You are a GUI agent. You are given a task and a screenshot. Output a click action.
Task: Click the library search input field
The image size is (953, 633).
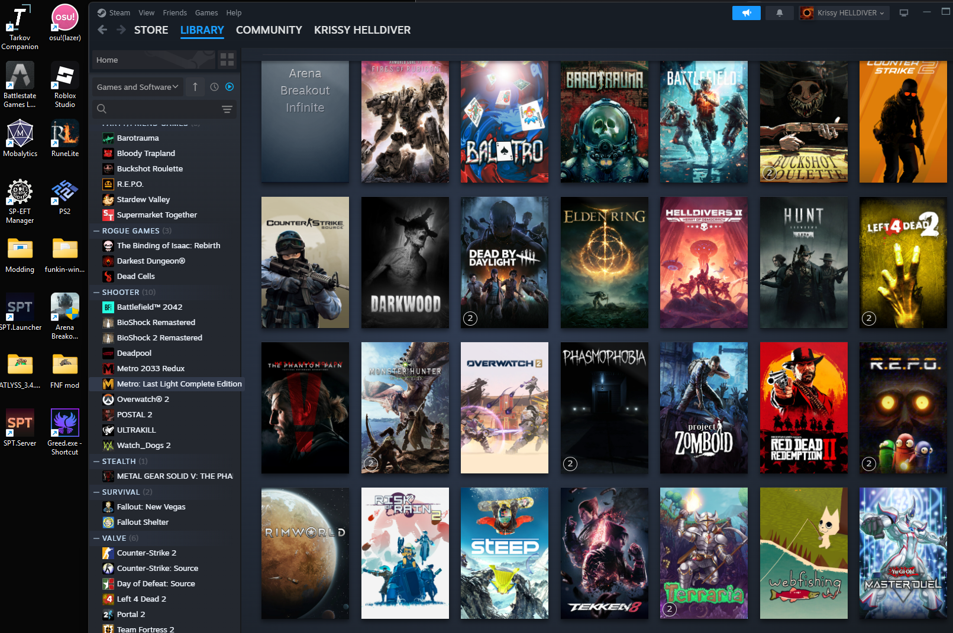tap(164, 109)
